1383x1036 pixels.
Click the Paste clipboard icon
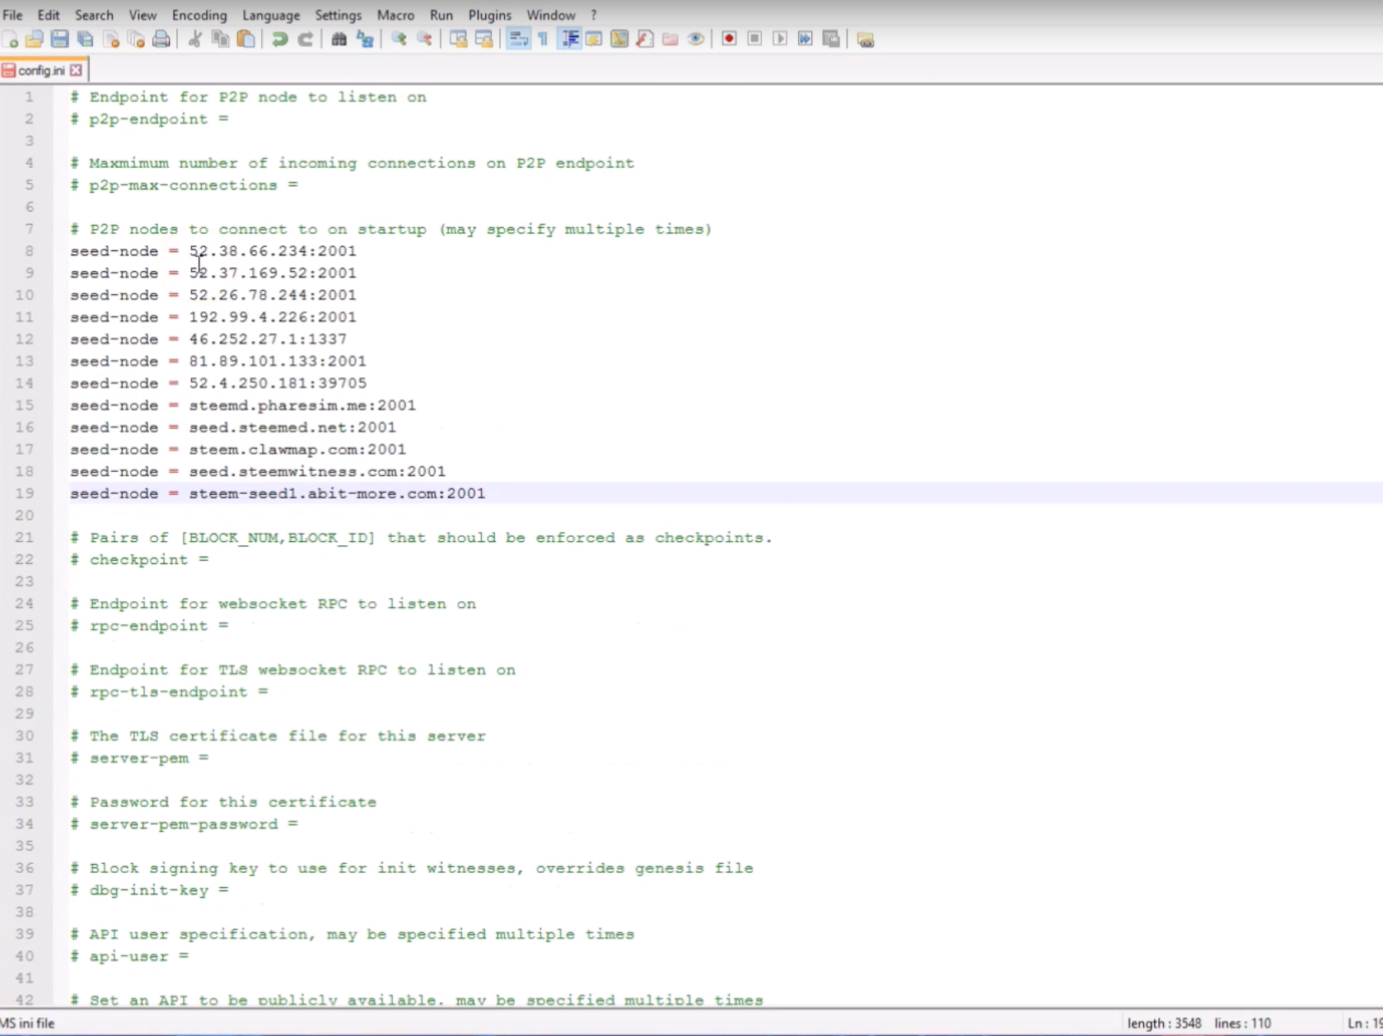tap(245, 39)
